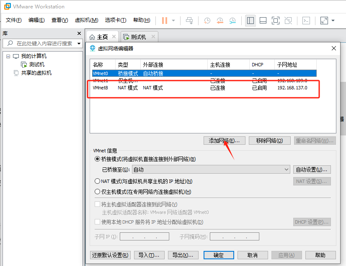This screenshot has width=346, height=266.
Task: Select the NAT 模式 radio button
Action: tap(97, 181)
